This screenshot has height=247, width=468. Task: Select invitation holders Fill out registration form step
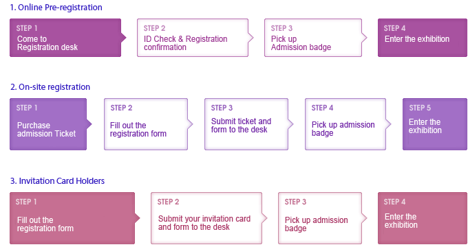(72, 218)
